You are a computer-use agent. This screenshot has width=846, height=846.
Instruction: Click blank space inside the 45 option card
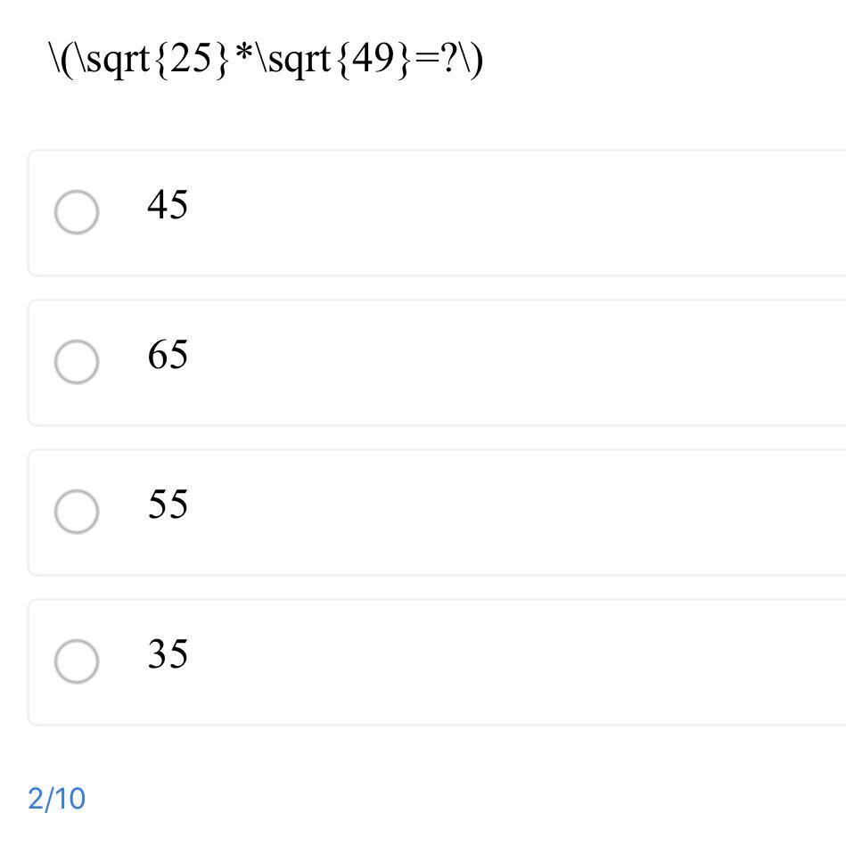pos(517,214)
